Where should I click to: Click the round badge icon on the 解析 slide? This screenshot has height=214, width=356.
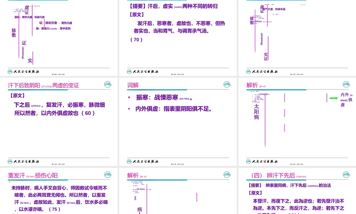pyautogui.click(x=345, y=85)
